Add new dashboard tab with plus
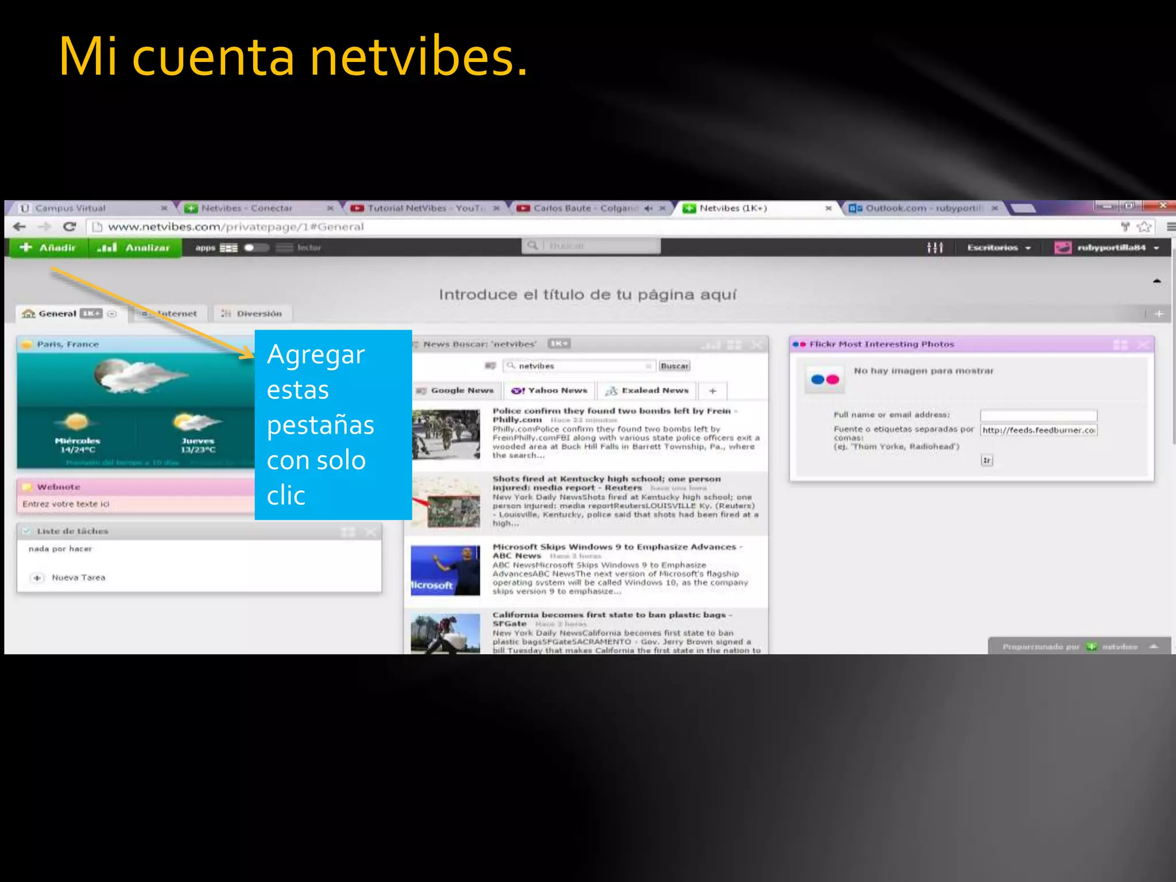Viewport: 1176px width, 882px height. pos(1159,314)
